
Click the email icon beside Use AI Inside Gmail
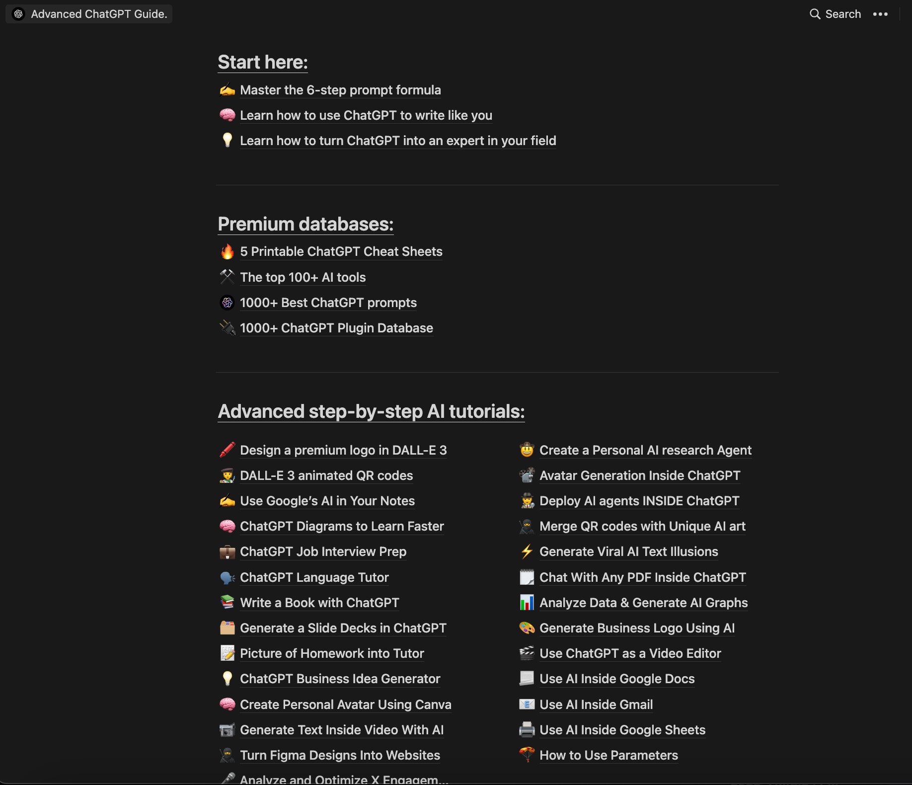tap(527, 705)
